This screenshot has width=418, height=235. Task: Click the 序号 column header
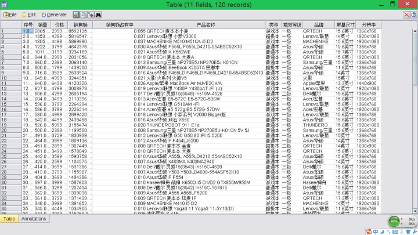[x=28, y=25]
